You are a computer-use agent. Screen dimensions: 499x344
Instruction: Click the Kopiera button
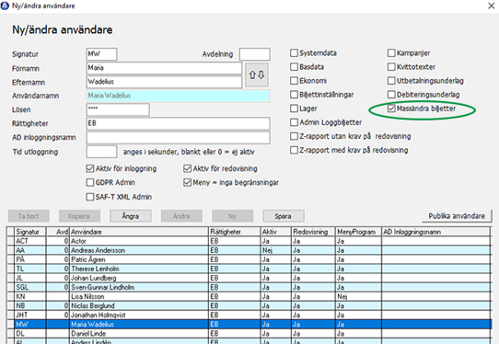click(79, 216)
